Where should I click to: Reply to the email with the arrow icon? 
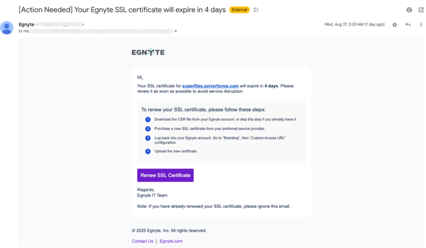408,25
